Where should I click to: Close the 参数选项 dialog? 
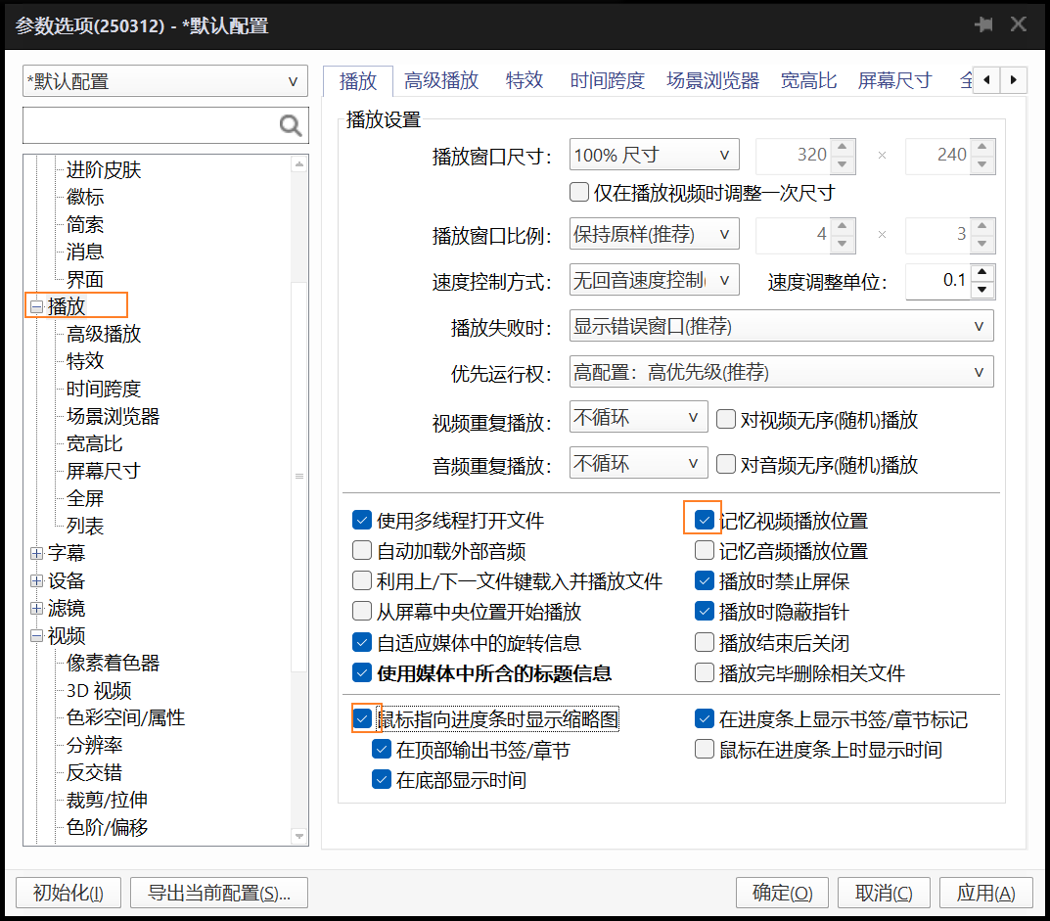point(1019,24)
